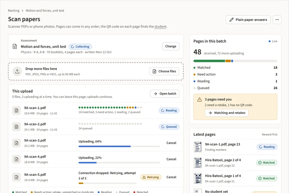
Task: Click the Queued count row in batch panel
Action: [x=235, y=88]
